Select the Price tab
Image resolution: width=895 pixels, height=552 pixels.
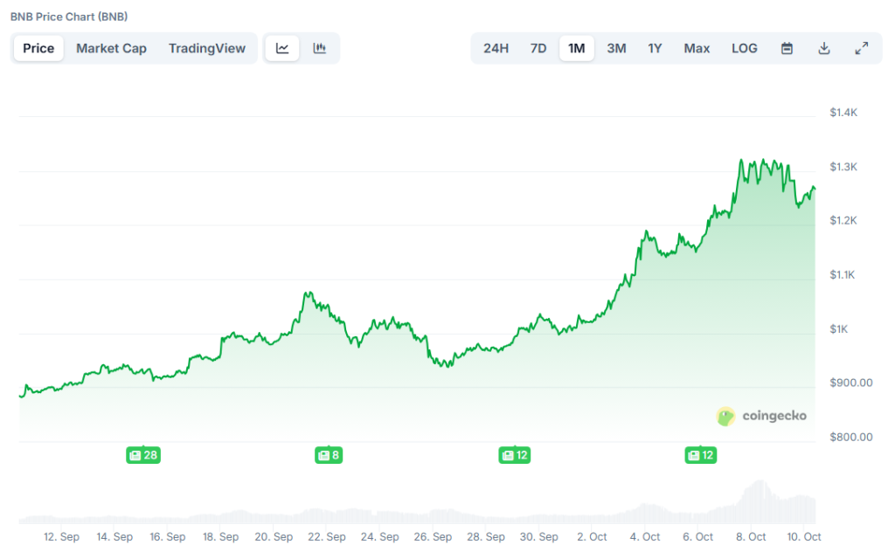coord(38,48)
